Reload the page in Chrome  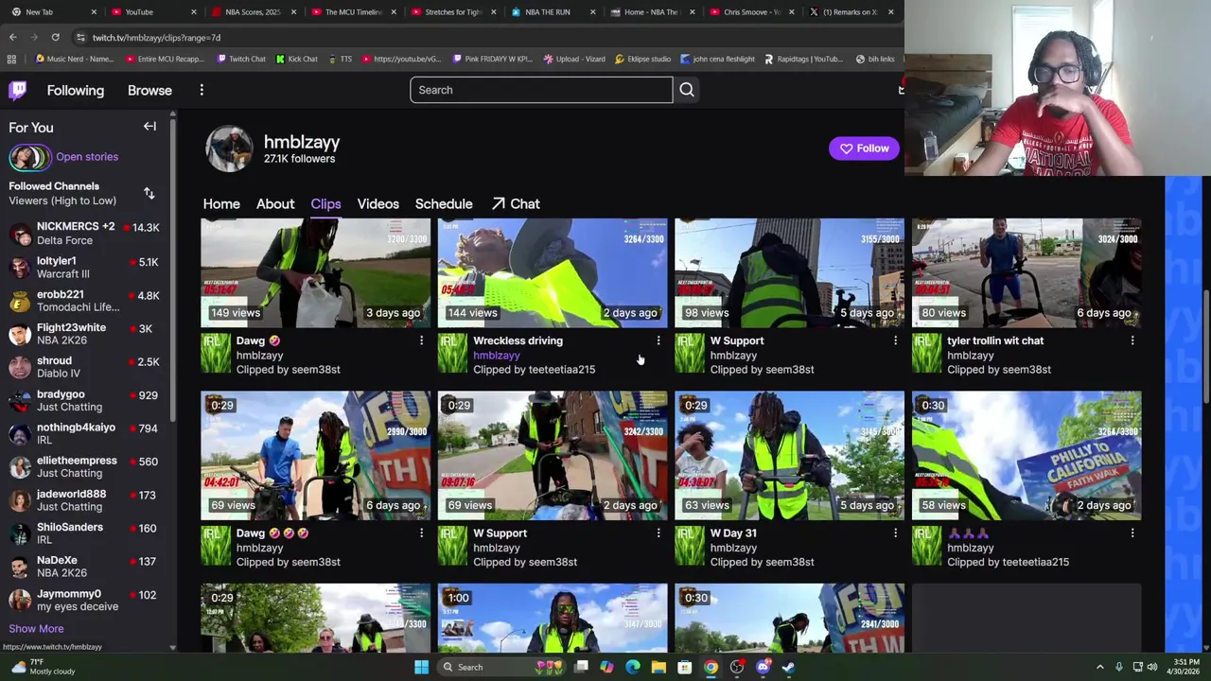click(55, 37)
